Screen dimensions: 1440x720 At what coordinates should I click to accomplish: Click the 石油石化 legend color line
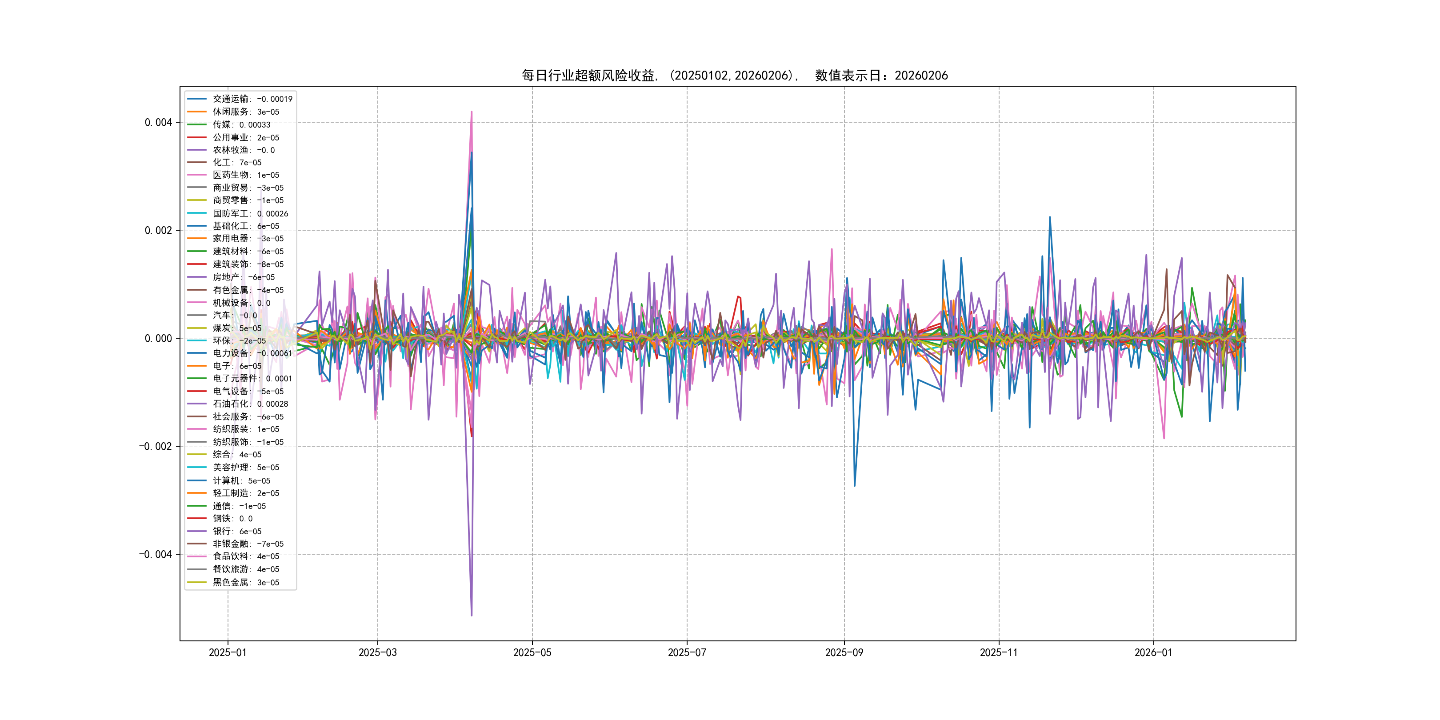pyautogui.click(x=196, y=404)
